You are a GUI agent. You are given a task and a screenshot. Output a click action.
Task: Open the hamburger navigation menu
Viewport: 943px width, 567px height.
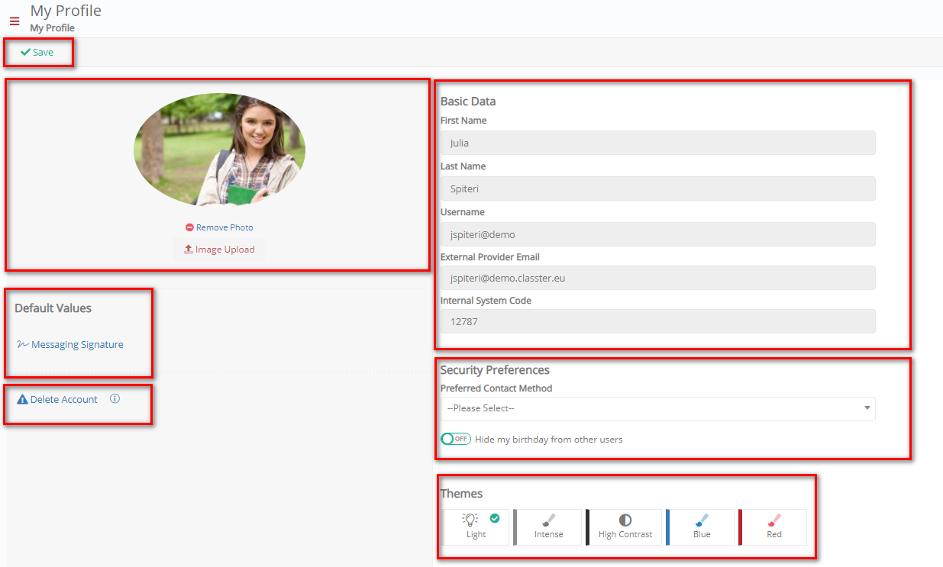pyautogui.click(x=15, y=21)
